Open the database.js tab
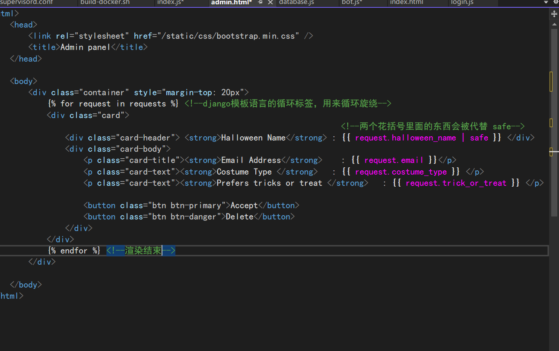The width and height of the screenshot is (559, 351). click(x=296, y=3)
